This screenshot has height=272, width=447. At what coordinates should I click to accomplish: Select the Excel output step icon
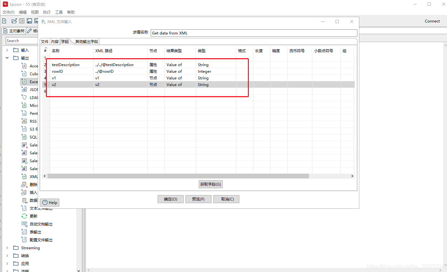[24, 82]
